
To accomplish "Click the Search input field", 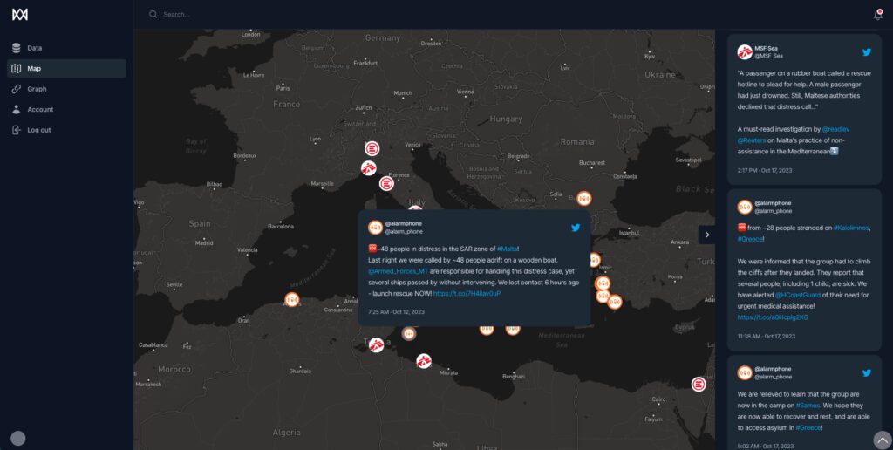I will [349, 15].
